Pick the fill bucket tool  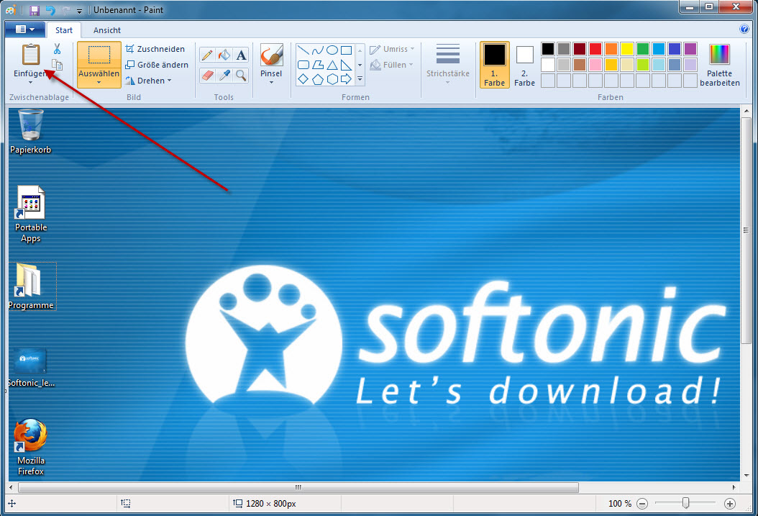224,55
